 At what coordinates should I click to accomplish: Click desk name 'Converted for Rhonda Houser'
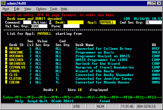[x=103, y=82]
